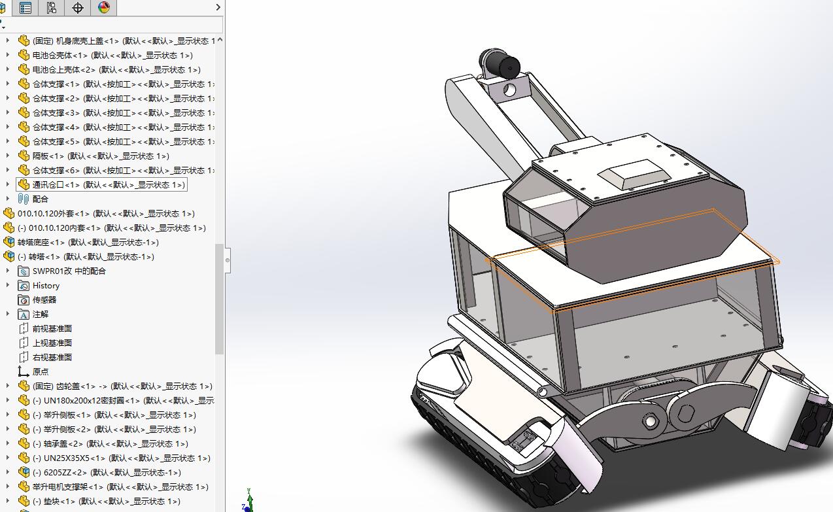
Task: Select 仓体支撑<6> part icon
Action: (24, 170)
